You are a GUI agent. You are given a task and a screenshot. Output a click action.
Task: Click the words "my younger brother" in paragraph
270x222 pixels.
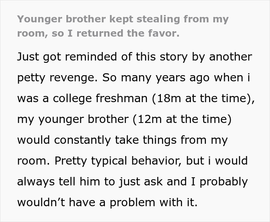[73, 119]
